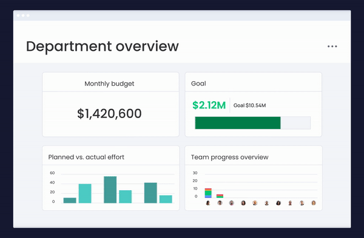Select the Monthly budget widget title
Screen dimensions: 364x238
click(x=109, y=84)
